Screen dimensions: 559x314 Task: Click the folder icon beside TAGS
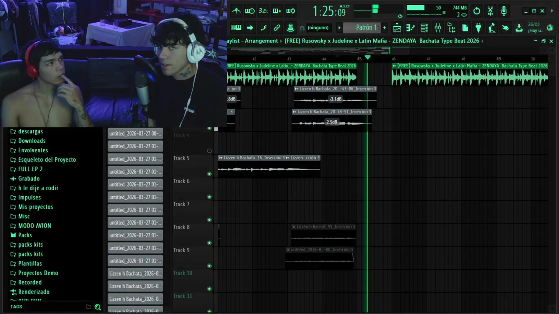(x=88, y=307)
